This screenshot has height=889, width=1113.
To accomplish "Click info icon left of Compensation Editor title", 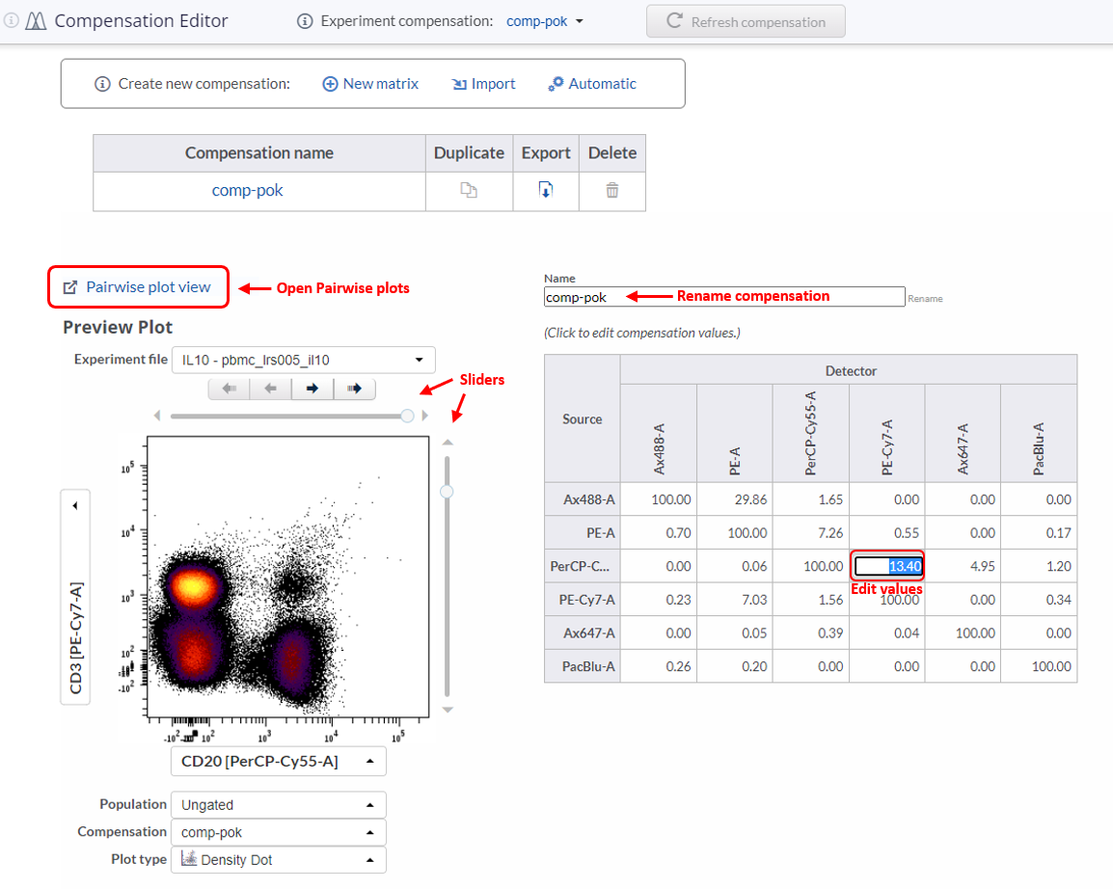I will coord(10,20).
